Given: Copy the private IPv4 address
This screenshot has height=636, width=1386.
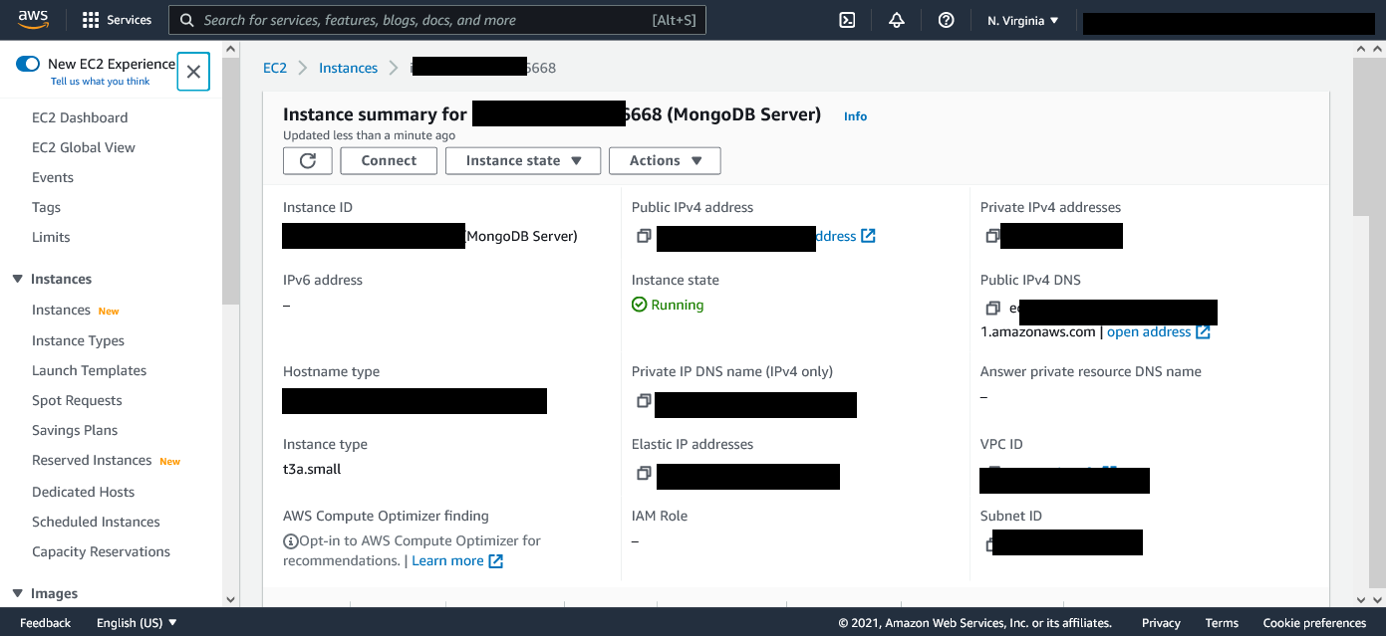Looking at the screenshot, I should click(x=992, y=236).
